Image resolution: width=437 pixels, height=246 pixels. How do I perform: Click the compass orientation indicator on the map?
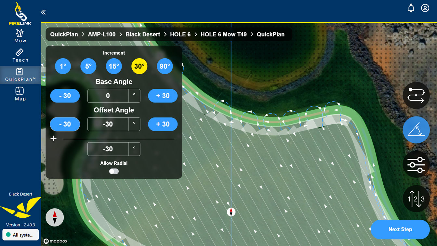click(x=55, y=217)
